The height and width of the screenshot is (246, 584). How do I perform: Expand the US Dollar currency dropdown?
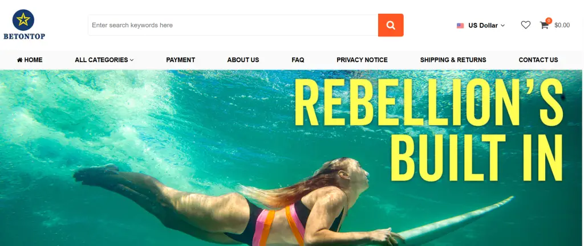click(480, 25)
